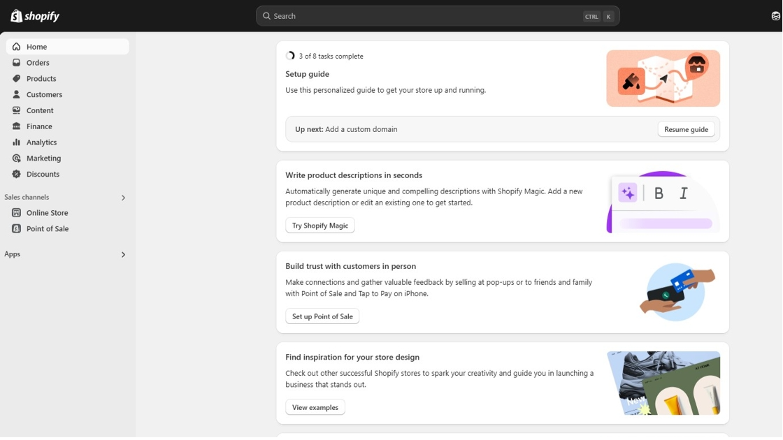Click the Marketing target icon

17,159
